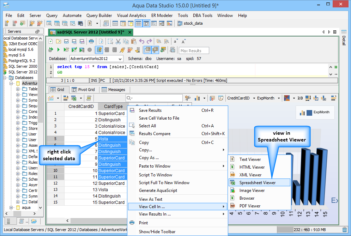
Task: Click the Visual Analytics chart icon in main toolbar
Action: click(169, 23)
